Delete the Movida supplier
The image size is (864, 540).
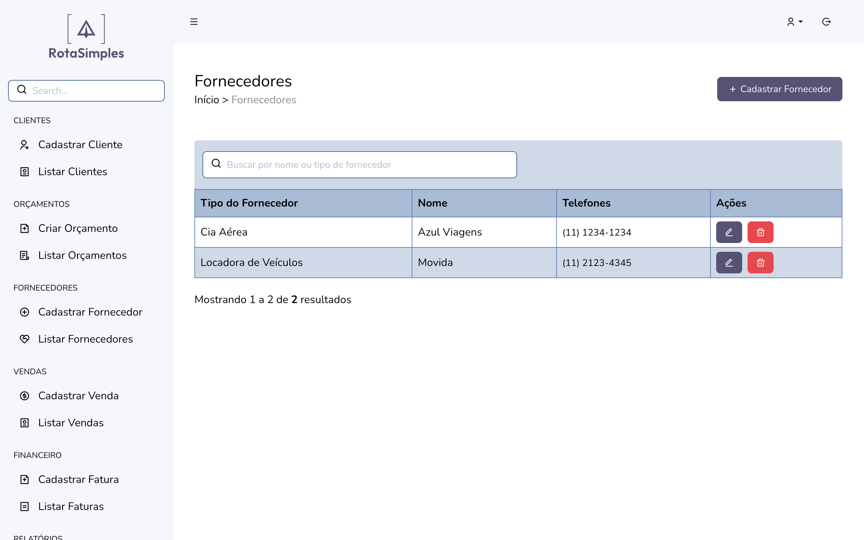point(760,263)
